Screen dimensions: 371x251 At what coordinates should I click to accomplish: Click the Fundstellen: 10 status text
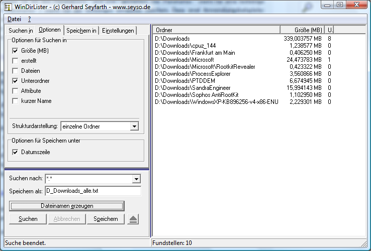coord(172,243)
